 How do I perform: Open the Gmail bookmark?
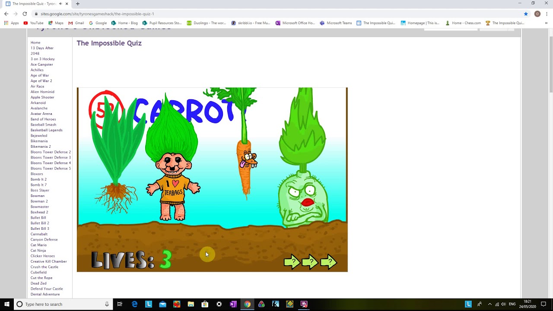tap(76, 23)
